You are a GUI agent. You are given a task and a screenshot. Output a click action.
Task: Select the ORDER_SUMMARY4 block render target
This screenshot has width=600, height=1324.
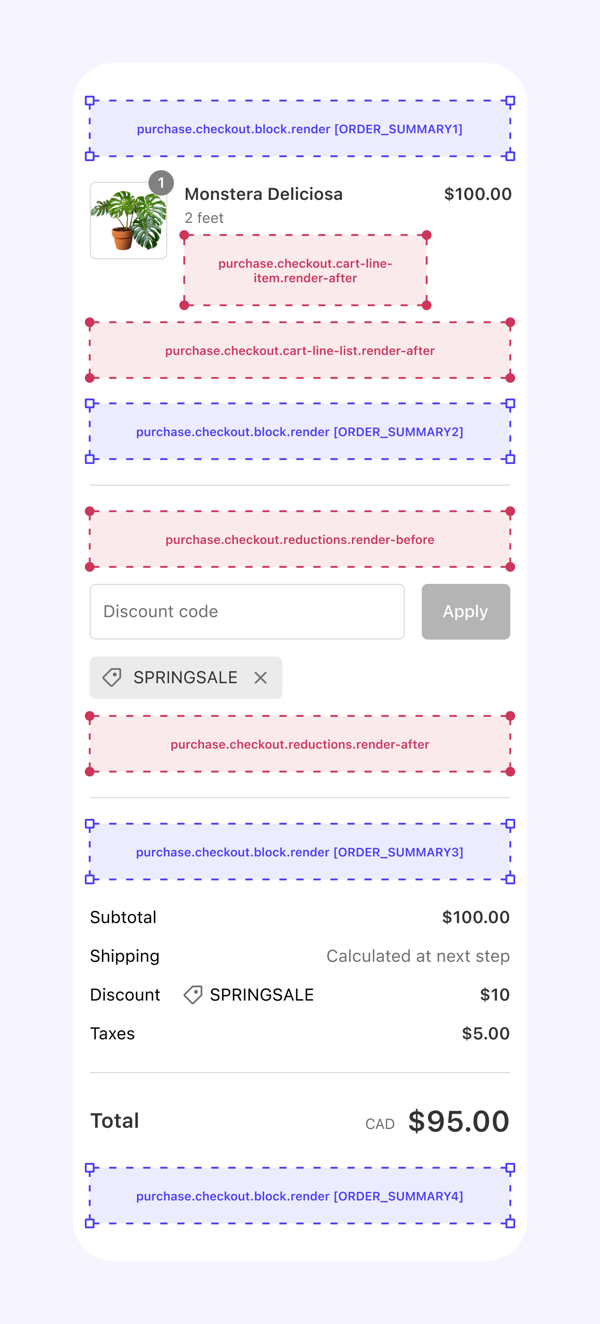[x=300, y=1196]
